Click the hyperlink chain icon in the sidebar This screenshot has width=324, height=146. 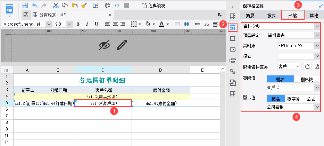point(233,72)
